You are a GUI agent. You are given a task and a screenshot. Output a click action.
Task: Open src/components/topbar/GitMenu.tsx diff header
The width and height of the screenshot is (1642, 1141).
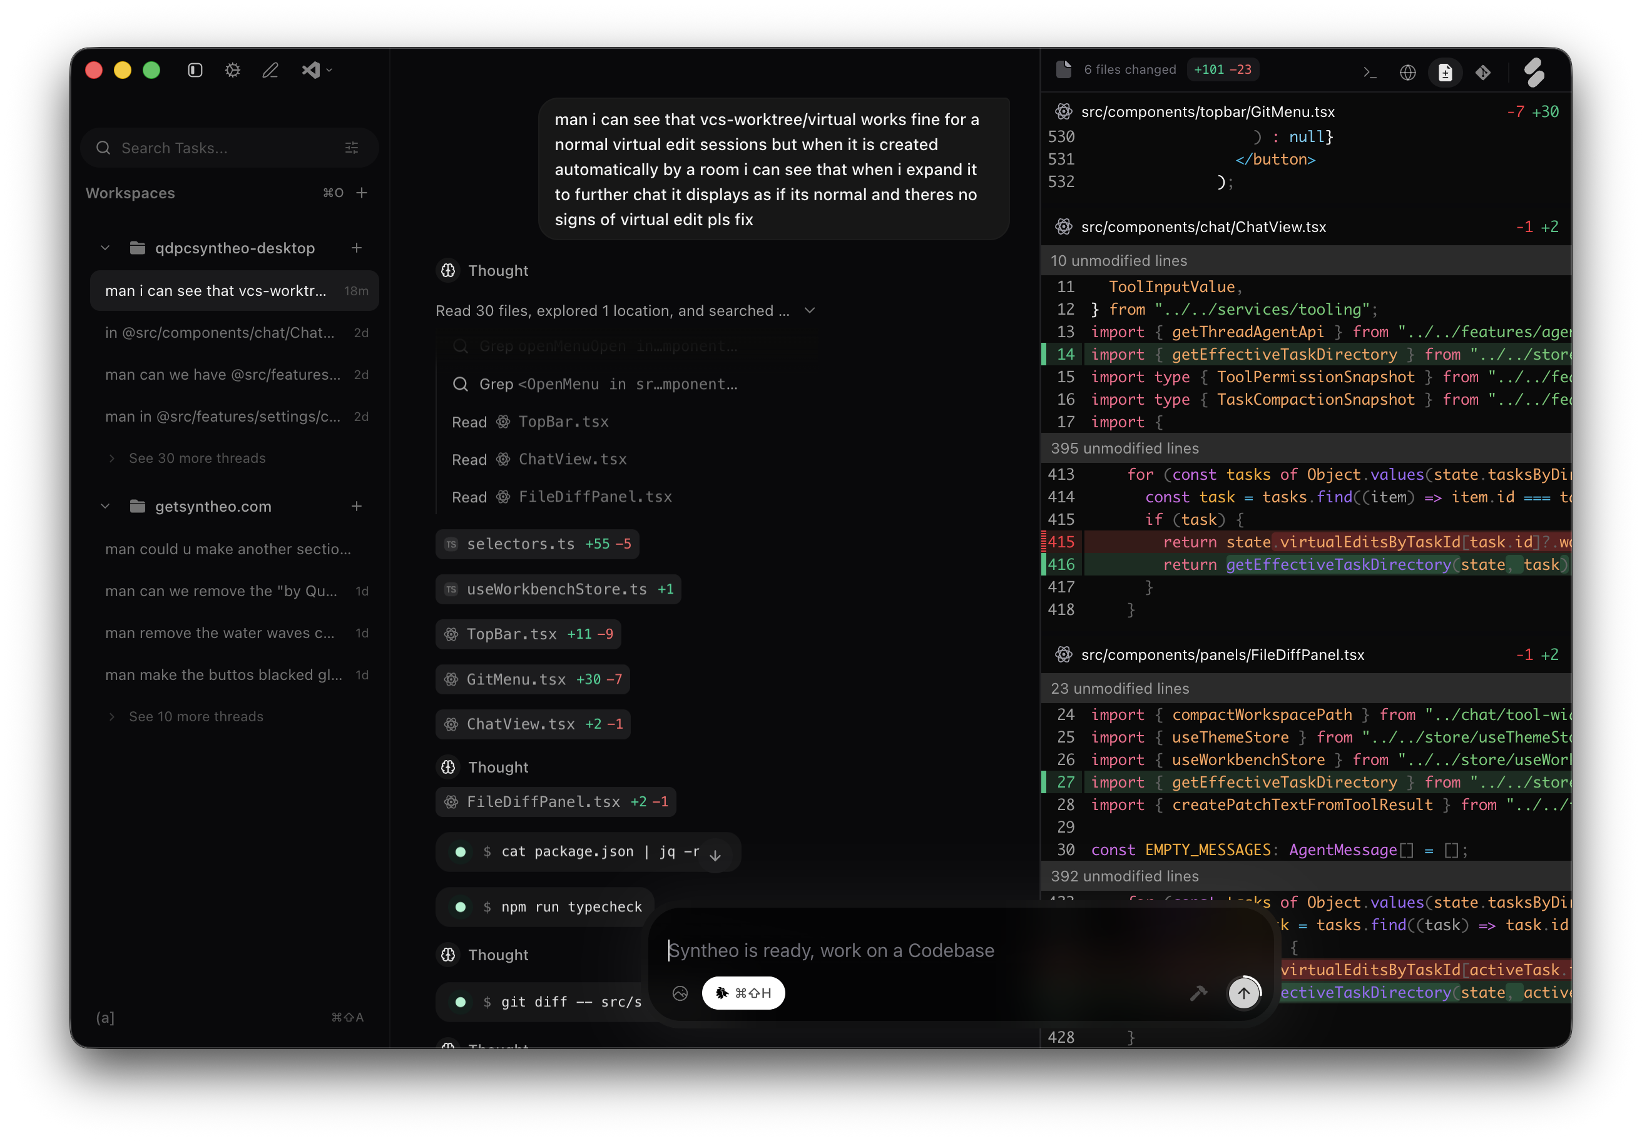1306,111
